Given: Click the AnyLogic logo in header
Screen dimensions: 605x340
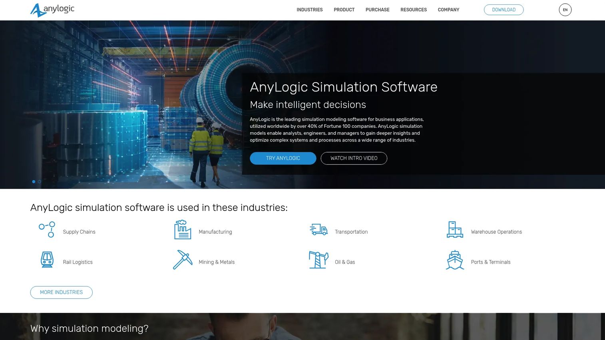Looking at the screenshot, I should (52, 10).
